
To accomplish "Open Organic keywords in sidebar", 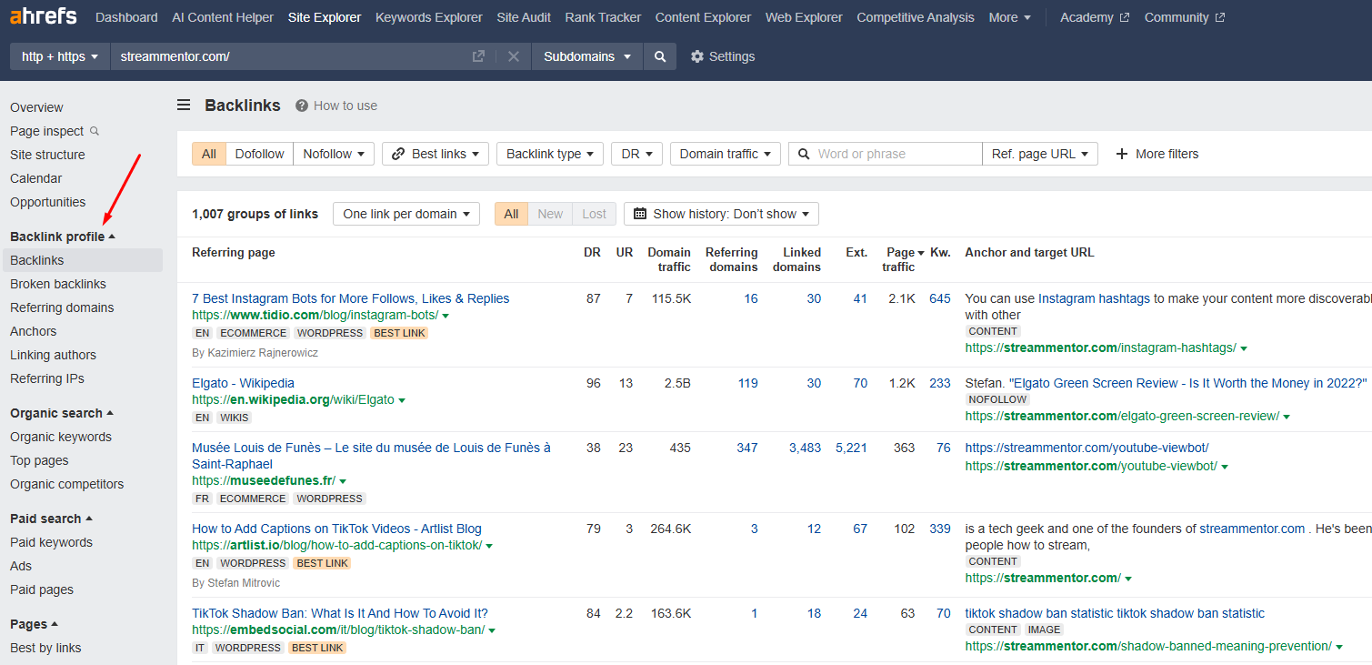I will pyautogui.click(x=61, y=437).
